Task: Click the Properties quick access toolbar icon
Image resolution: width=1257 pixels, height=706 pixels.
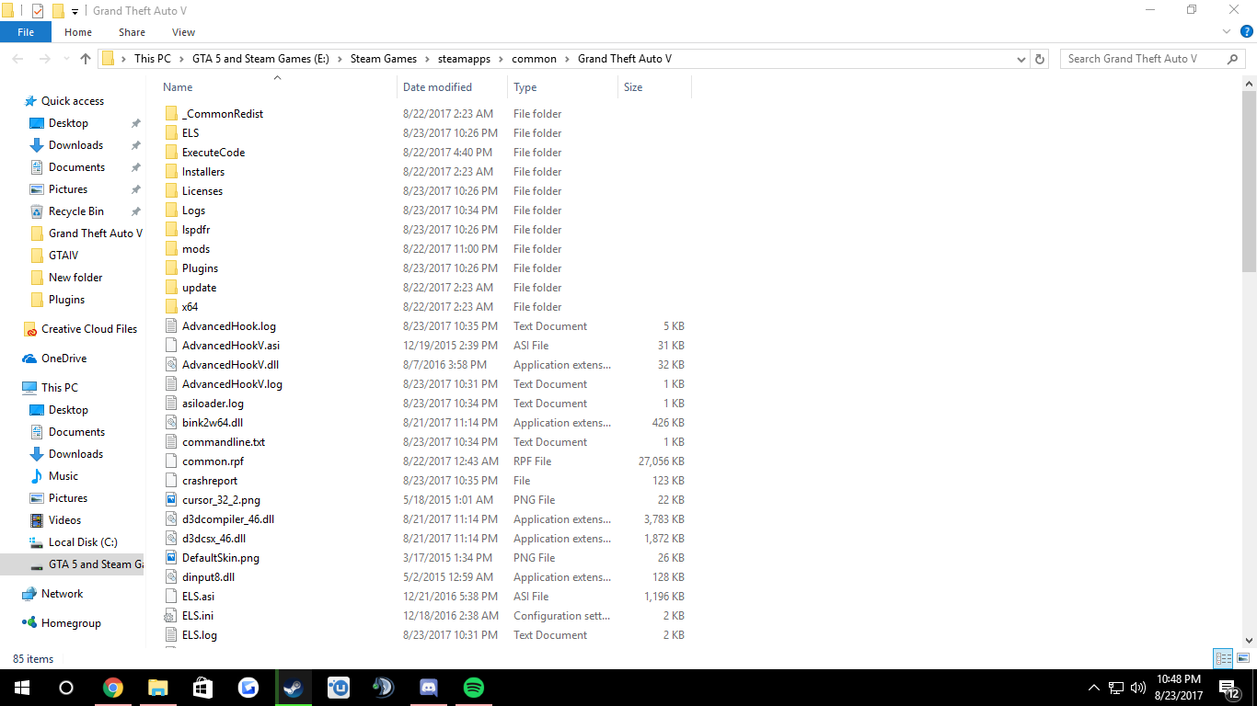Action: (x=38, y=10)
